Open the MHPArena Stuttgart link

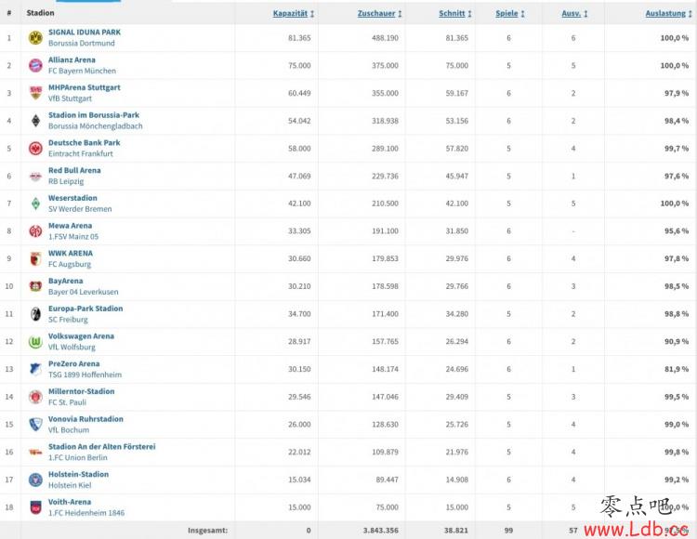point(84,87)
